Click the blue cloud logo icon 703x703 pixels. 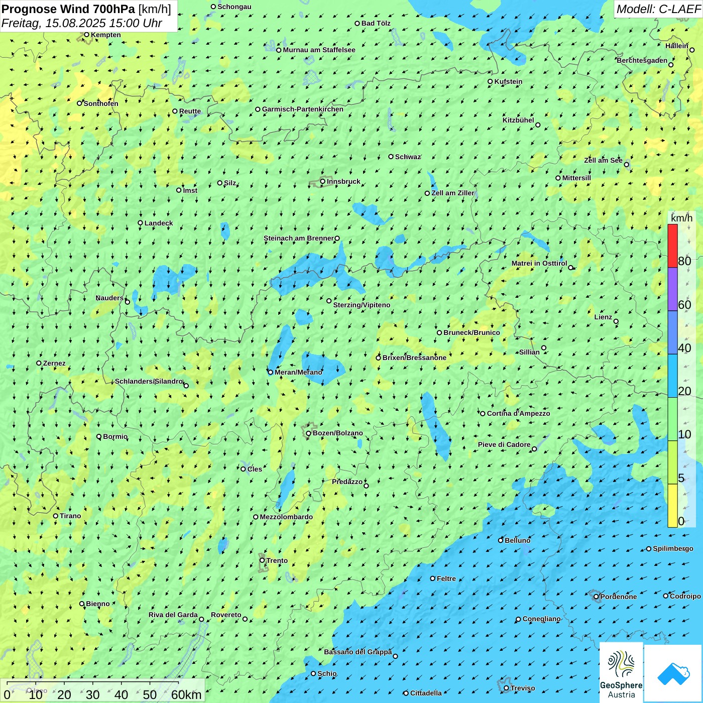[673, 674]
